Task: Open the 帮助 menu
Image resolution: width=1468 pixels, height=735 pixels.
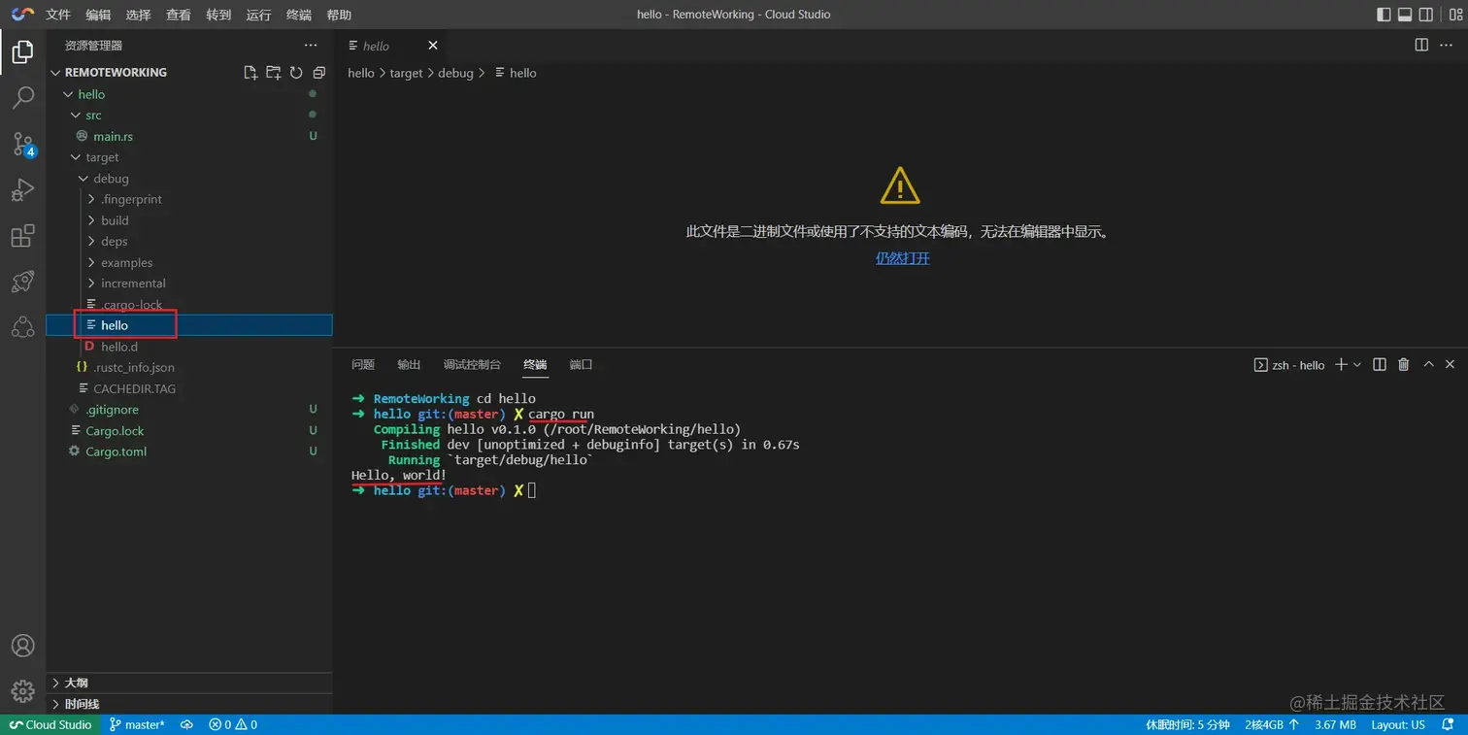Action: click(339, 15)
